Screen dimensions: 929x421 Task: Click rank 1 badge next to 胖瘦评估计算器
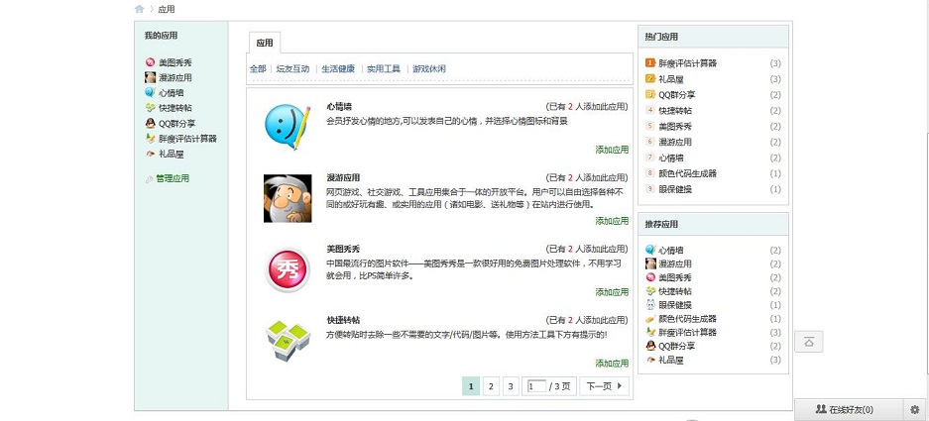click(x=650, y=62)
